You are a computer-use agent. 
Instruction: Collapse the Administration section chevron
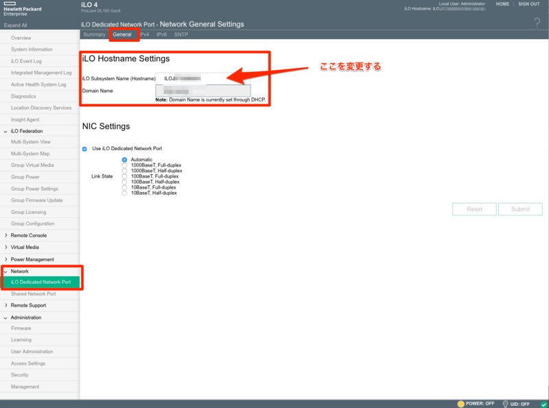pos(5,317)
